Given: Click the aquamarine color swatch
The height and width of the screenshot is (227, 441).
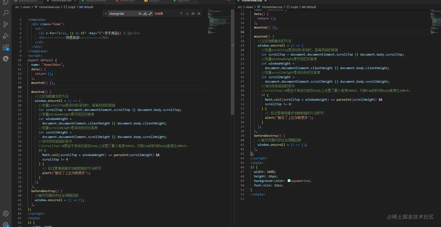Looking at the screenshot, I should coord(289,181).
